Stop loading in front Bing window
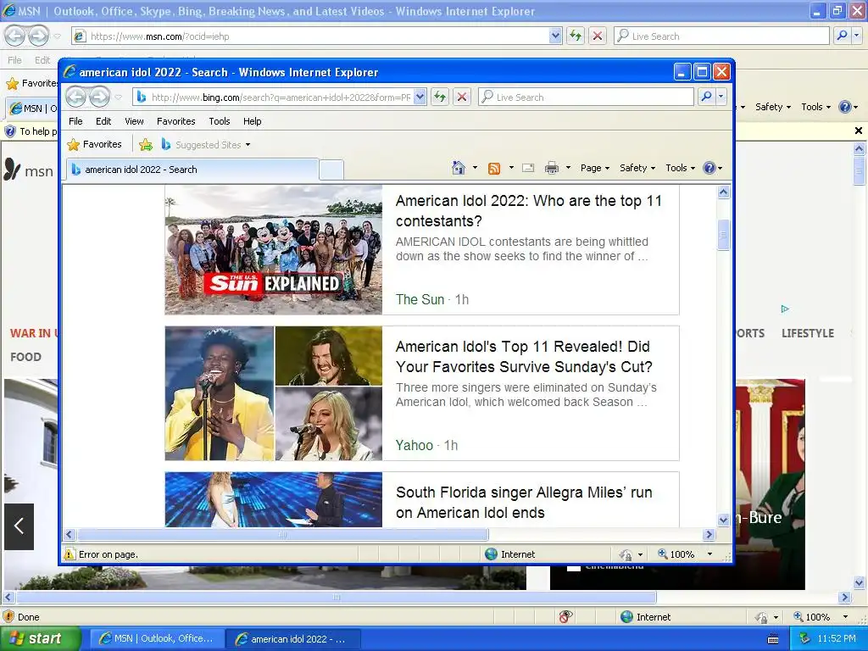Image resolution: width=868 pixels, height=651 pixels. pos(462,97)
